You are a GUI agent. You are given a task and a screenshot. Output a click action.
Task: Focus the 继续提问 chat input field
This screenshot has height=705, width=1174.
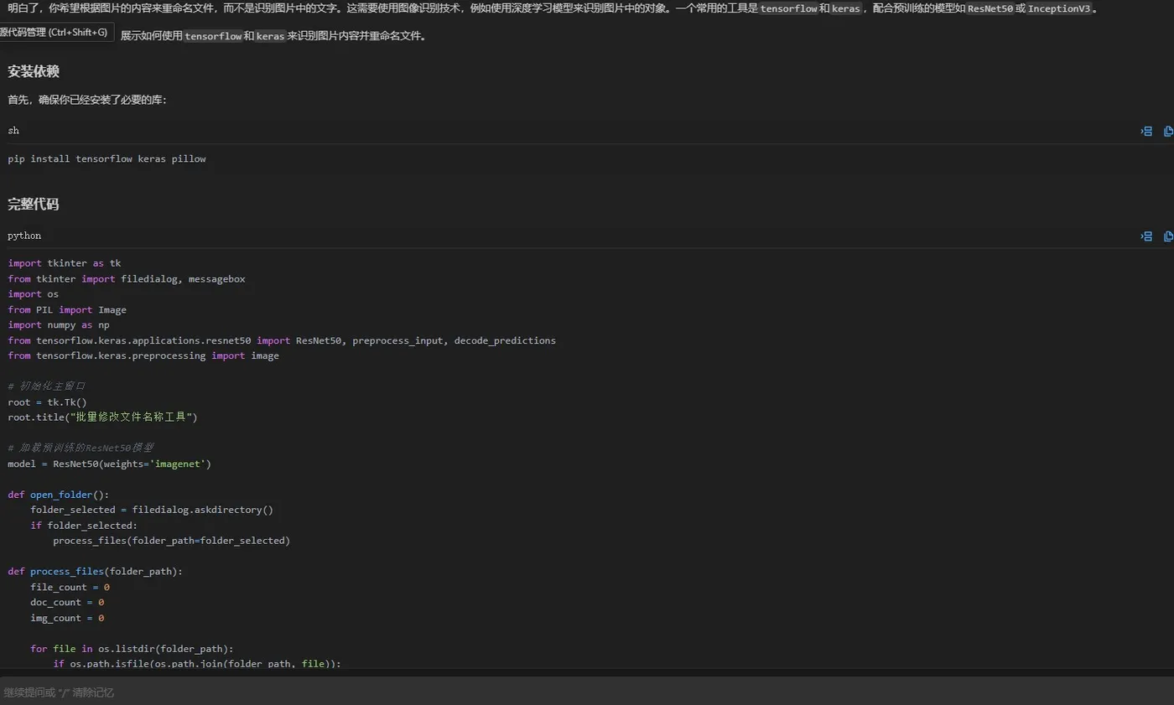587,692
